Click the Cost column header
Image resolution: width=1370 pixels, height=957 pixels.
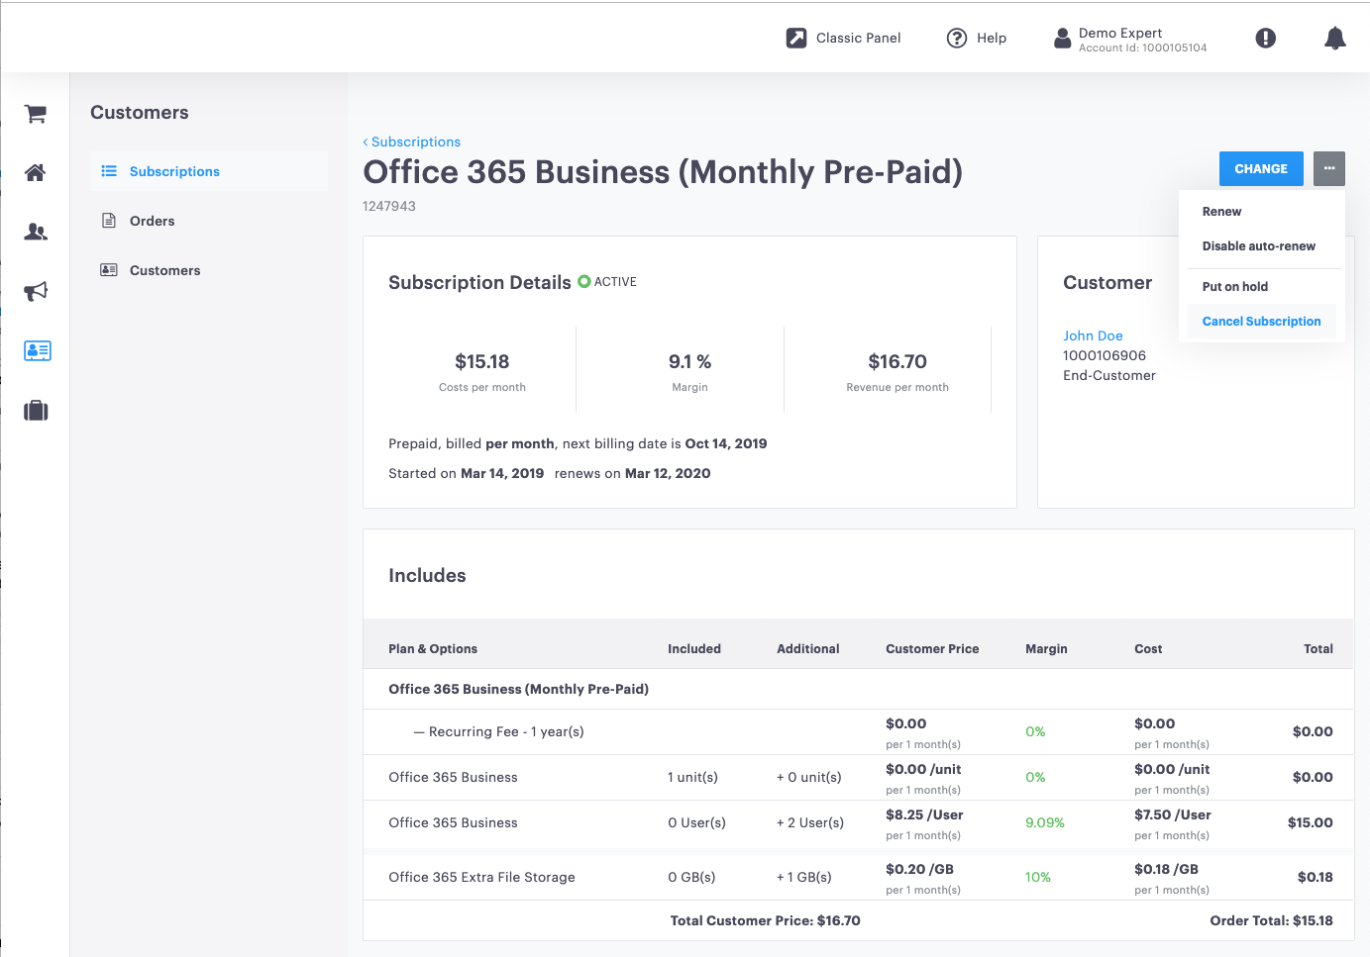click(x=1148, y=649)
